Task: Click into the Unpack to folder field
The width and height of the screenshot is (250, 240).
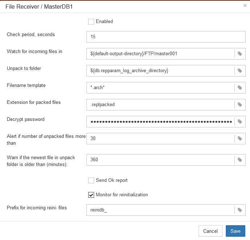Action: click(160, 71)
